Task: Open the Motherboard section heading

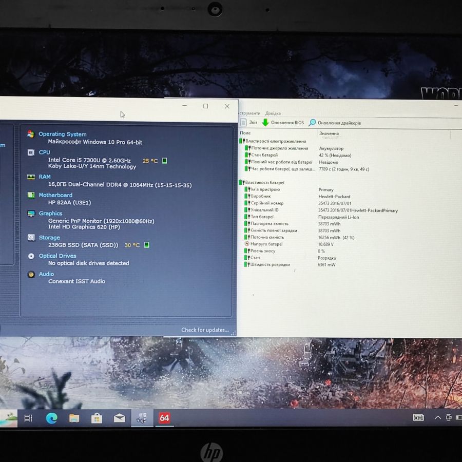Action: [55, 195]
